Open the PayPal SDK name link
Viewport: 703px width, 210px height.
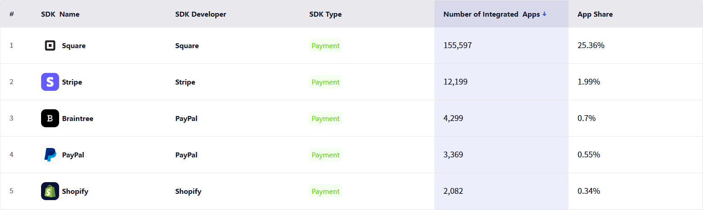73,155
